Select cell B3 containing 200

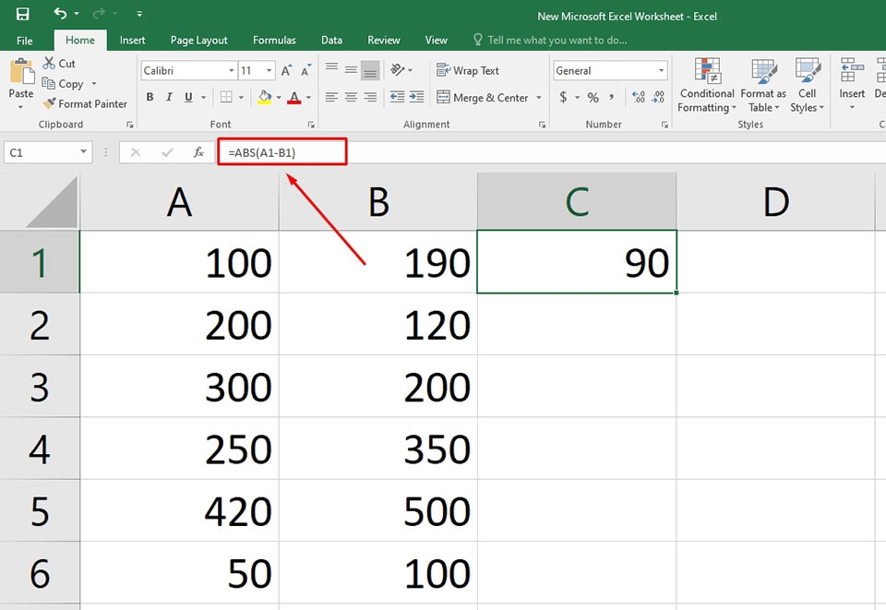(377, 387)
